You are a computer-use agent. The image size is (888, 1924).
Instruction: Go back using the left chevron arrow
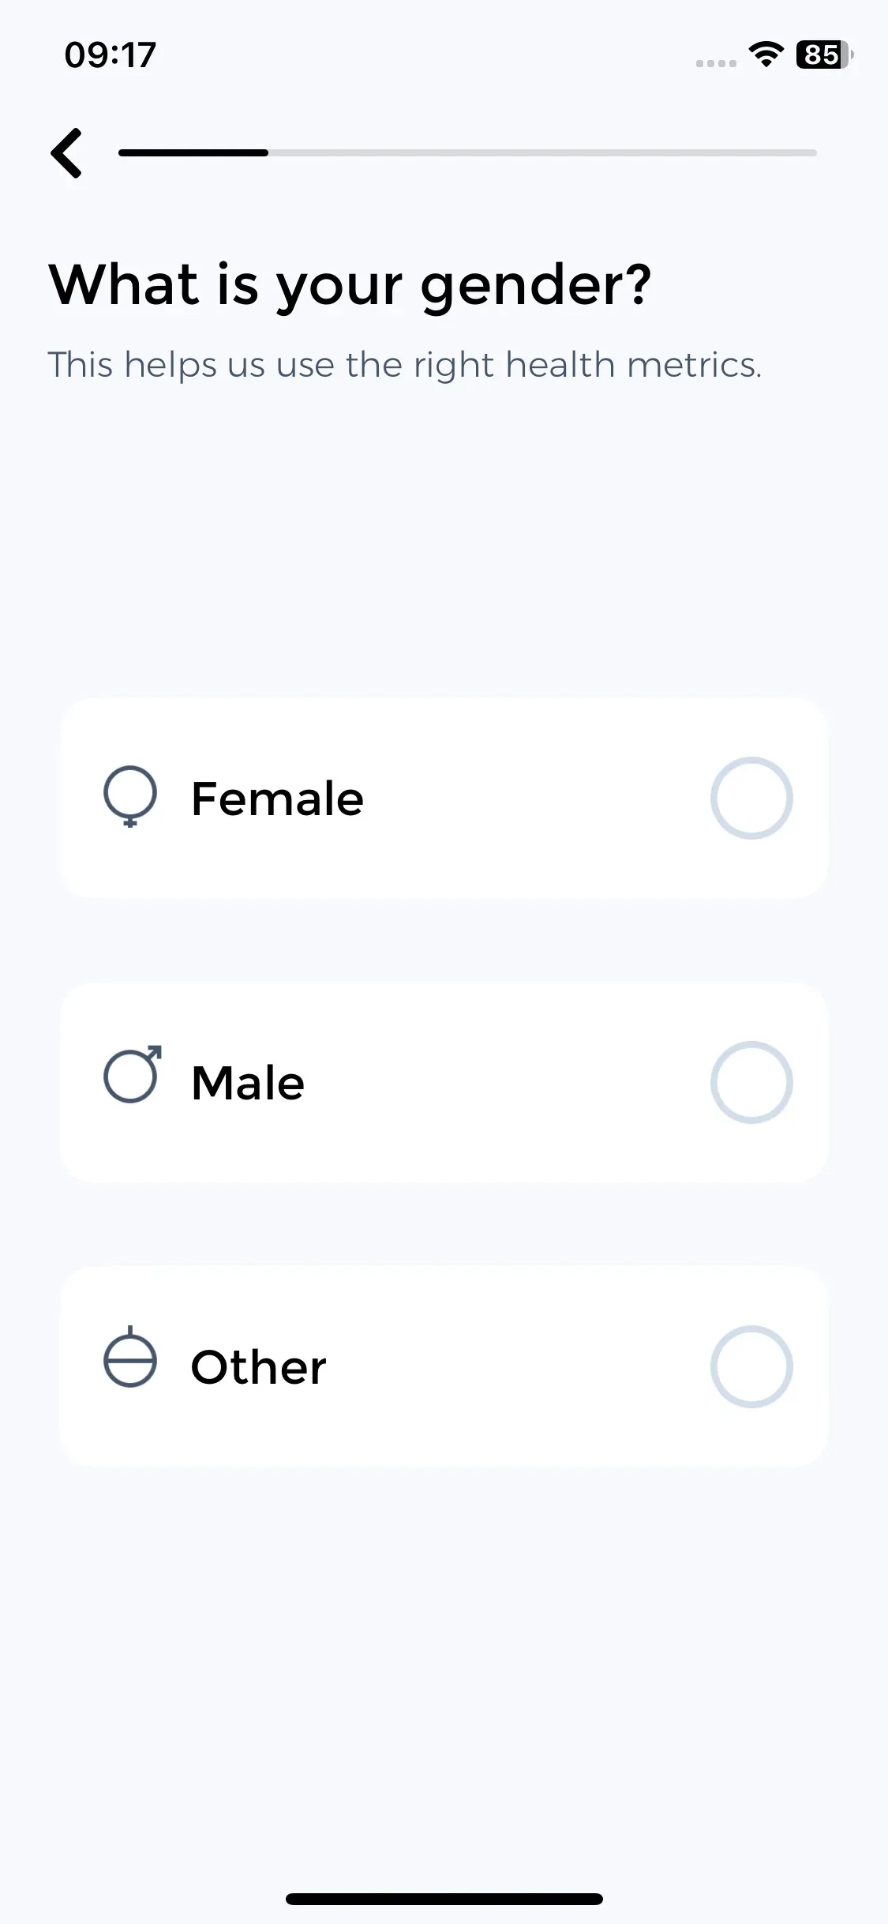click(x=67, y=153)
